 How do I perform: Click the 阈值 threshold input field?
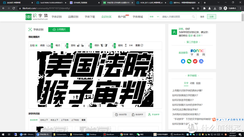[48, 46]
